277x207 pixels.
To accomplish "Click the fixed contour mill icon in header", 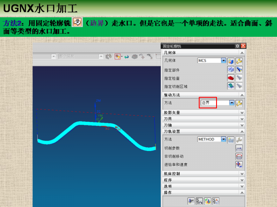I will pos(77,22).
